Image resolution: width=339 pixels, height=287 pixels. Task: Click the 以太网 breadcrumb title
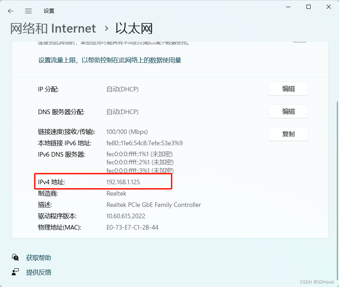[x=134, y=28]
